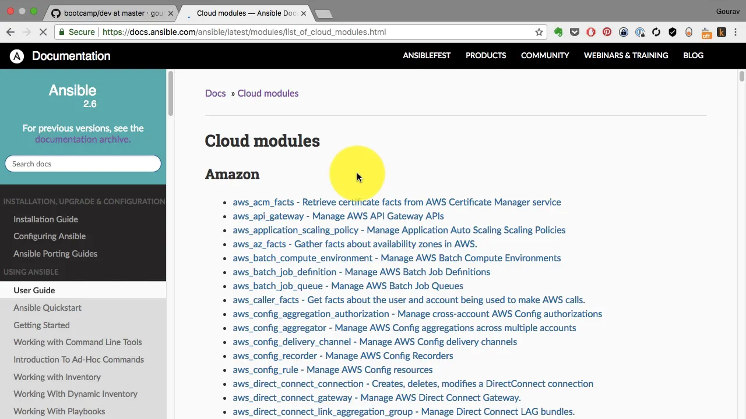
Task: Click the browser forward arrow
Action: (x=27, y=32)
